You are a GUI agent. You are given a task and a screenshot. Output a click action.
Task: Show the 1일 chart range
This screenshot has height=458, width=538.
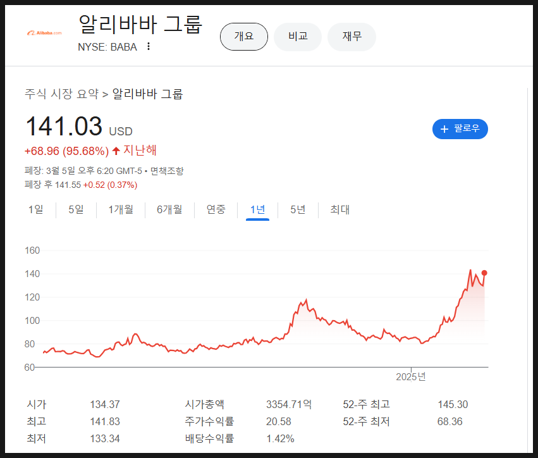(x=35, y=209)
